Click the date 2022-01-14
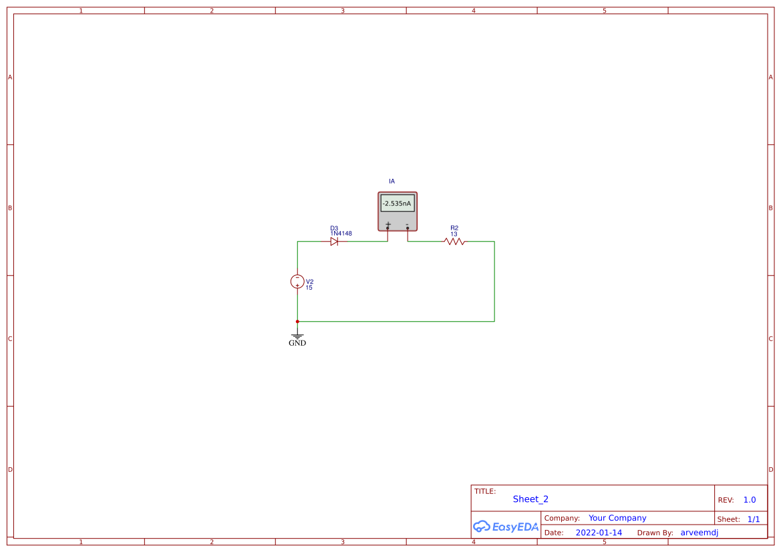 coord(599,533)
